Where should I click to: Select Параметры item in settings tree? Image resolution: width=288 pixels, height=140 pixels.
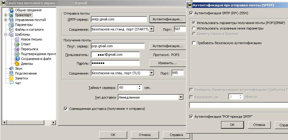(x=24, y=25)
